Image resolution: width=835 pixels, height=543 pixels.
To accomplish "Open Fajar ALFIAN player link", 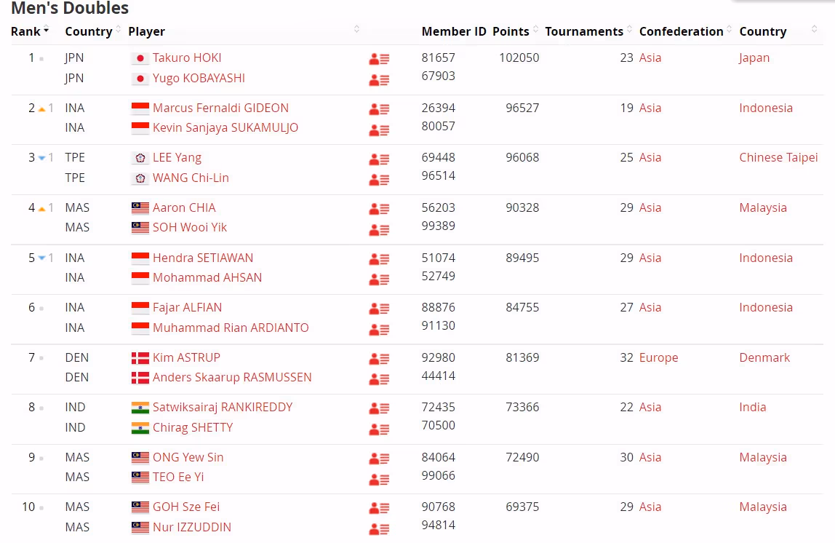I will 187,308.
